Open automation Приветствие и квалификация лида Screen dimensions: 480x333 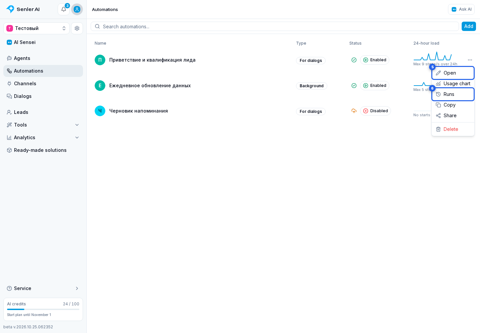pos(152,60)
